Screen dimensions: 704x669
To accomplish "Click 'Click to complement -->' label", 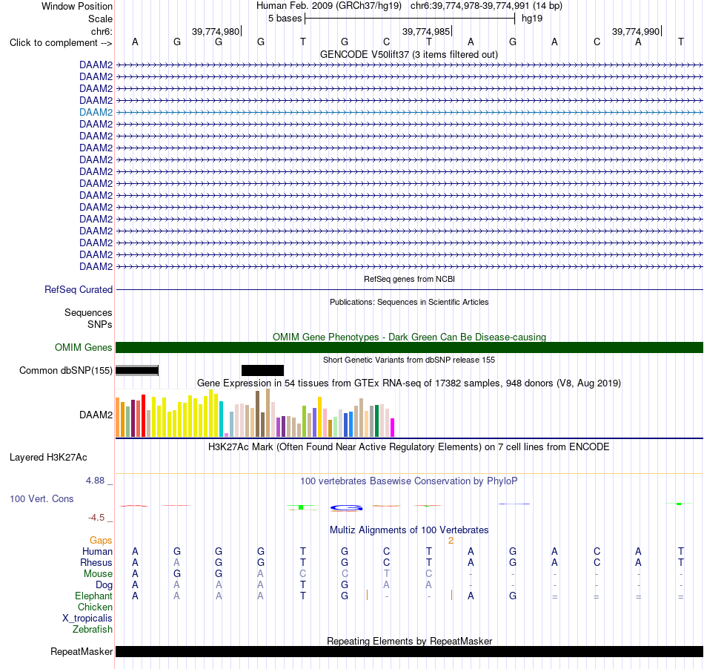I will click(61, 43).
